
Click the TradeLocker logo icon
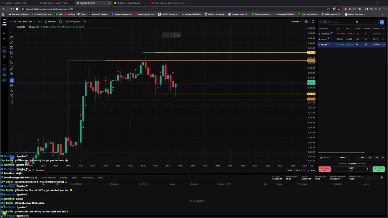tap(4, 21)
